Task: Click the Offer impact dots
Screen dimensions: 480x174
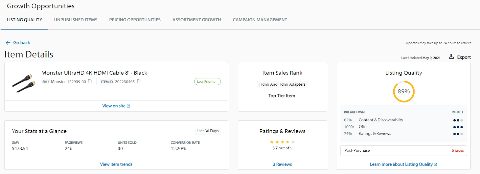Action: (458, 127)
